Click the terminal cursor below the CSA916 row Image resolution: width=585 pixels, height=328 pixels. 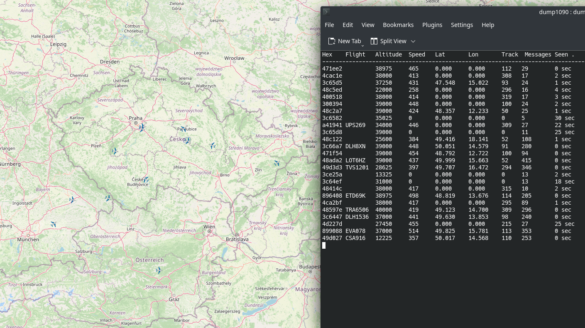point(324,245)
